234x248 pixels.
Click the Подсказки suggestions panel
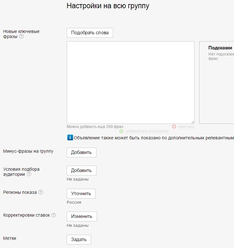tap(218, 82)
